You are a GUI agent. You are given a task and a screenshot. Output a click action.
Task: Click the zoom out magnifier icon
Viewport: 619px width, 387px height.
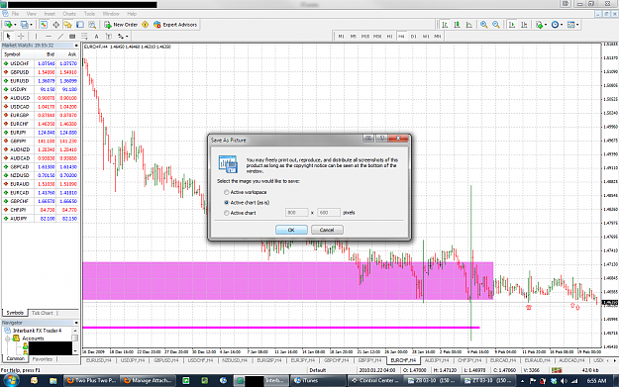(496, 25)
